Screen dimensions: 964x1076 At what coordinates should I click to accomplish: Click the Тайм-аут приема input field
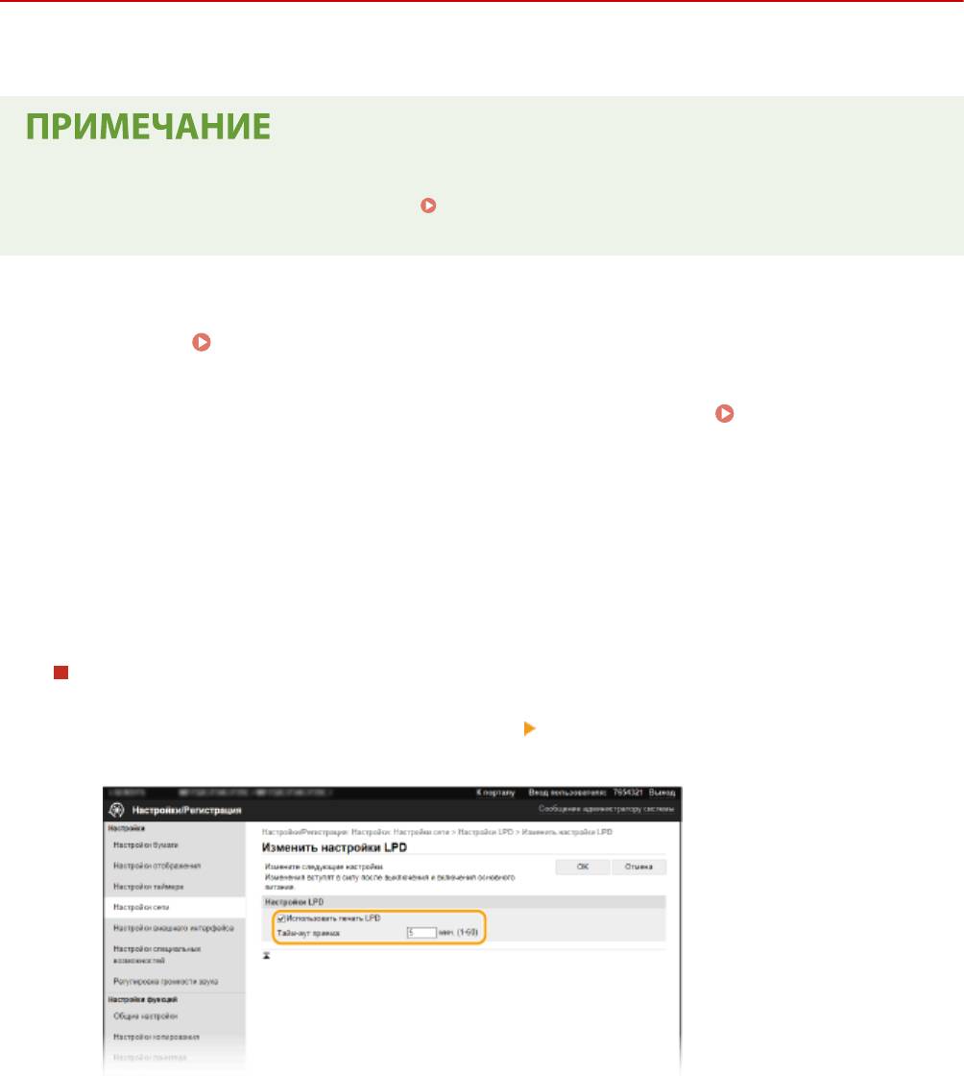421,933
